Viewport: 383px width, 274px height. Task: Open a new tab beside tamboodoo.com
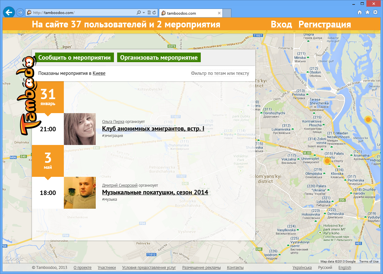(x=227, y=13)
